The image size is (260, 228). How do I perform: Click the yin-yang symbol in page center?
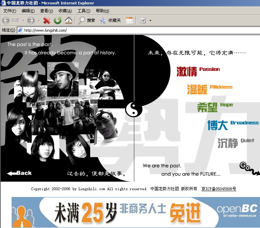pos(134,109)
